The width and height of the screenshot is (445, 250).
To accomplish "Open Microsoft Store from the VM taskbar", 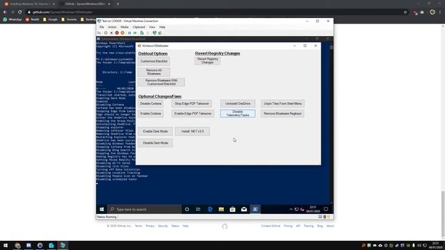I will click(233, 210).
